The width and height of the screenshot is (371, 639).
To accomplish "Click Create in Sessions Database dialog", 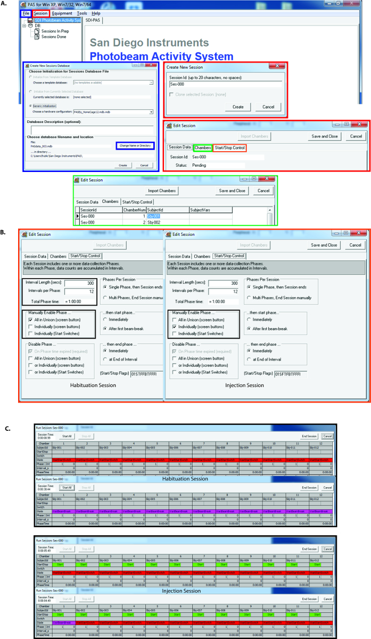I will (122, 166).
